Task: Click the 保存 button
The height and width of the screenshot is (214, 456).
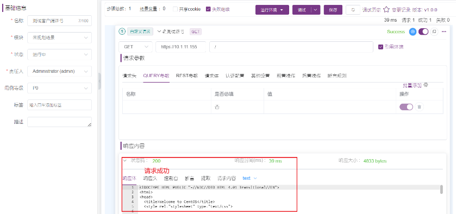Action: [x=333, y=10]
